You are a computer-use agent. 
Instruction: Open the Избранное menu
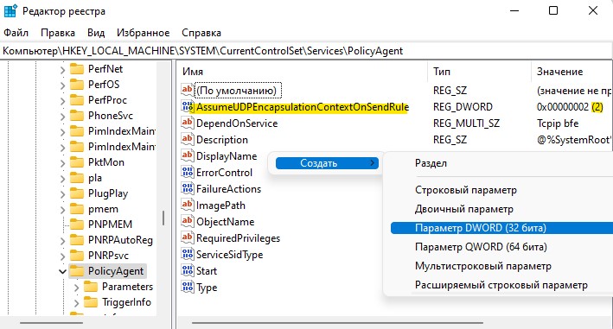(x=143, y=33)
